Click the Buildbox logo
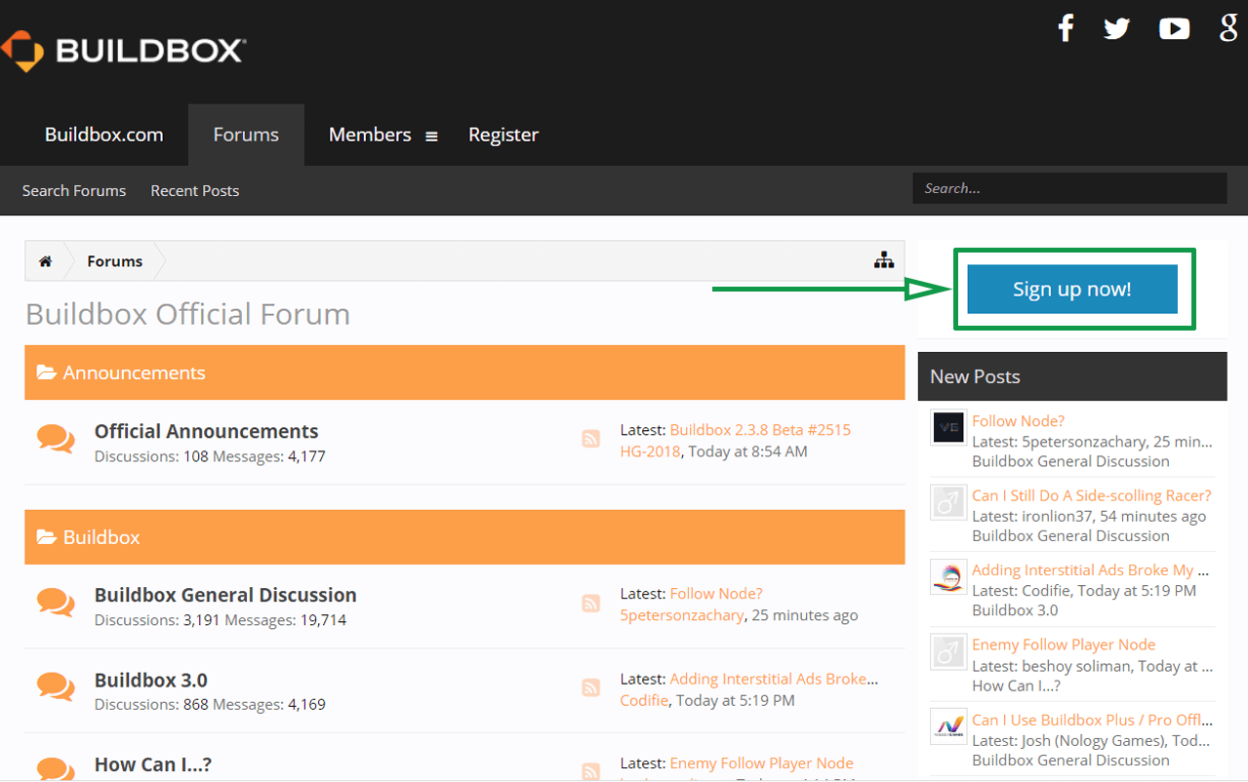Image resolution: width=1248 pixels, height=782 pixels. pyautogui.click(x=123, y=51)
